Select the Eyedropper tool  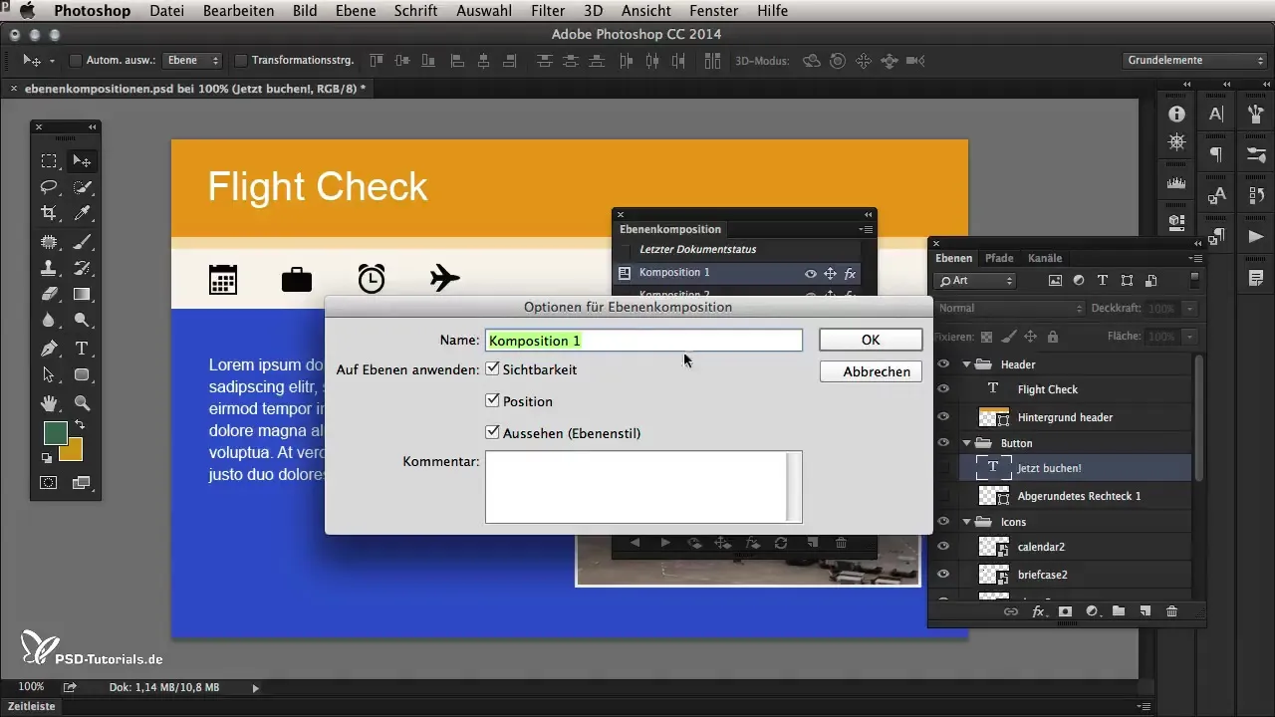82,213
